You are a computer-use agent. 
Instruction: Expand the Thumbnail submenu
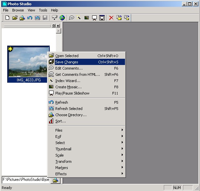point(87,149)
